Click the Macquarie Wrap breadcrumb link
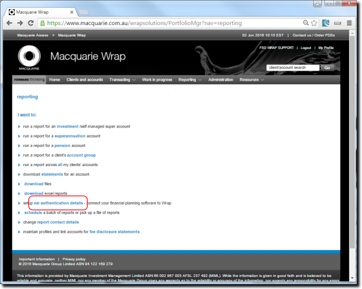The height and width of the screenshot is (289, 362). click(72, 35)
